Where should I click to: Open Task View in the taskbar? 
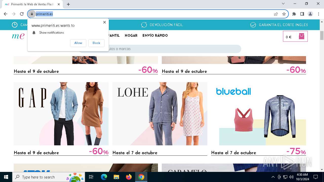91,177
